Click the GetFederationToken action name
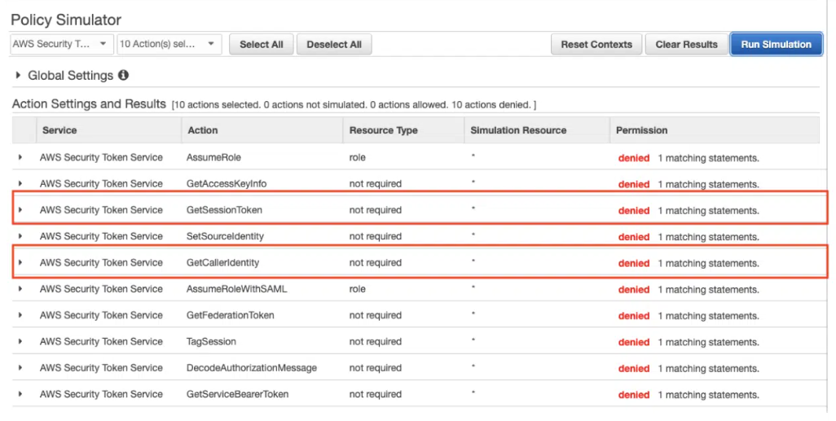 [x=230, y=315]
